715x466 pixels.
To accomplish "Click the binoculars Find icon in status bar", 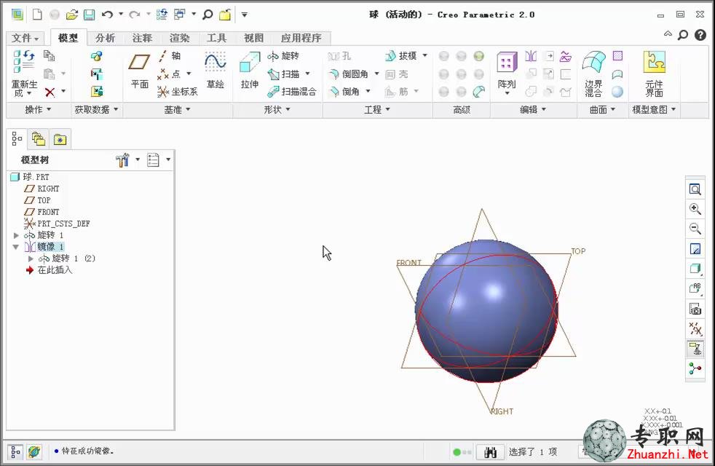I will tap(490, 452).
